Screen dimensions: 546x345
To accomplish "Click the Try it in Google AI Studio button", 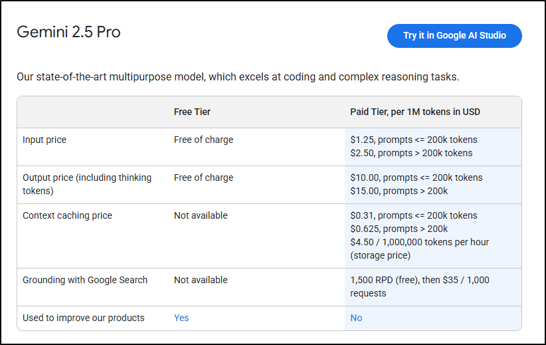I will tap(454, 35).
